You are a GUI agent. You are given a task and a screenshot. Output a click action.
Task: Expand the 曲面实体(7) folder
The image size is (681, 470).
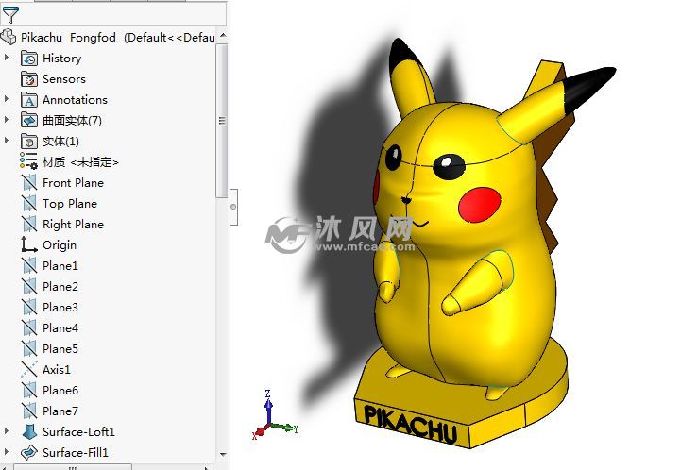(7, 120)
